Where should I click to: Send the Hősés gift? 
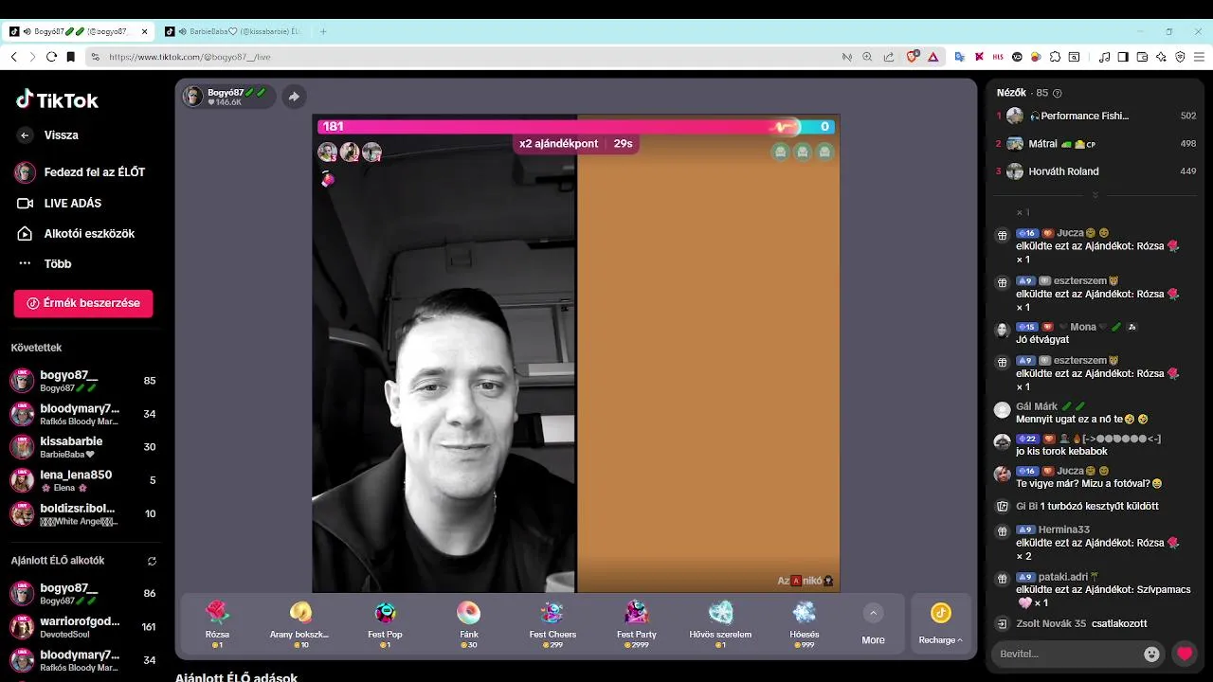805,623
